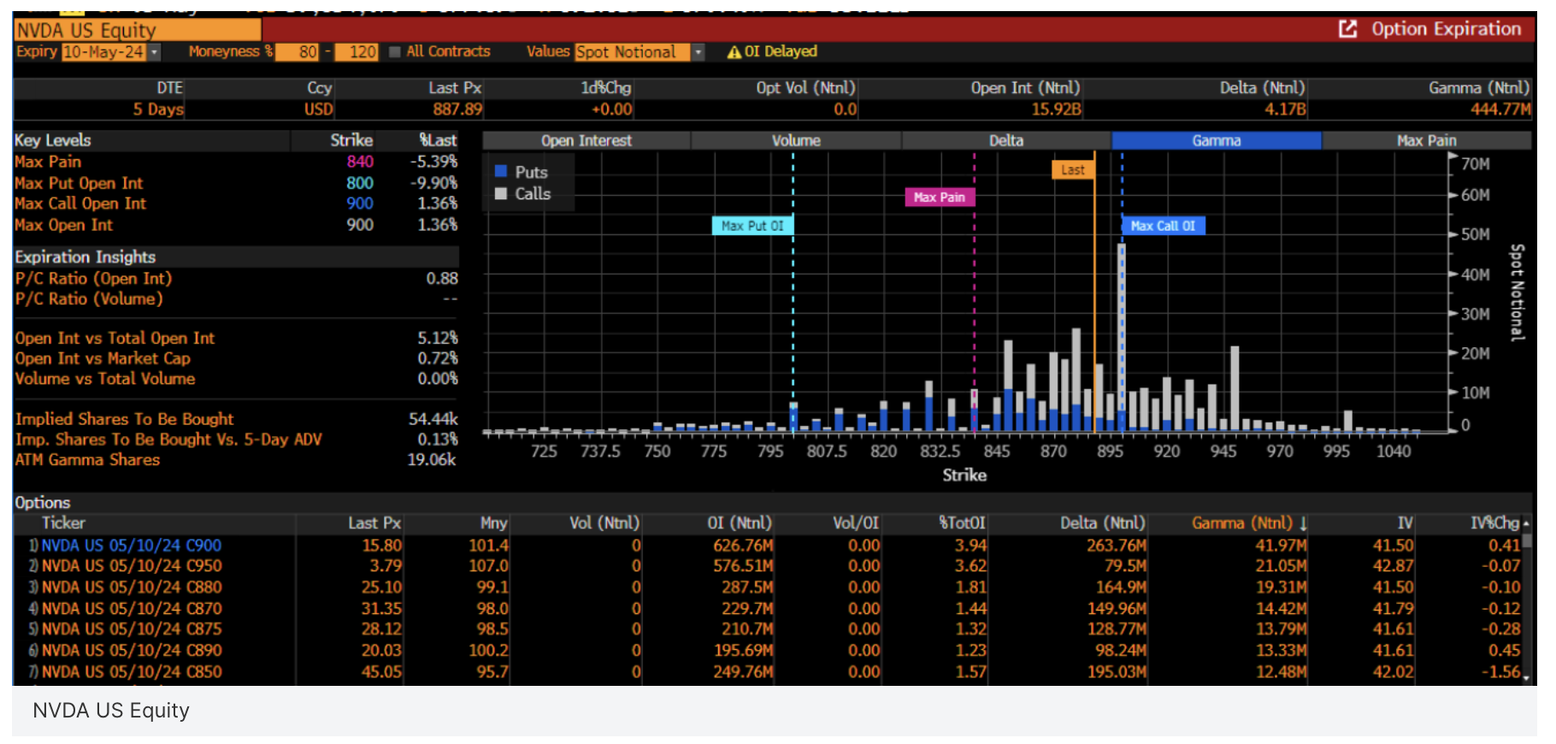Image resolution: width=1556 pixels, height=744 pixels.
Task: Sort options by Last Px column
Action: point(374,523)
